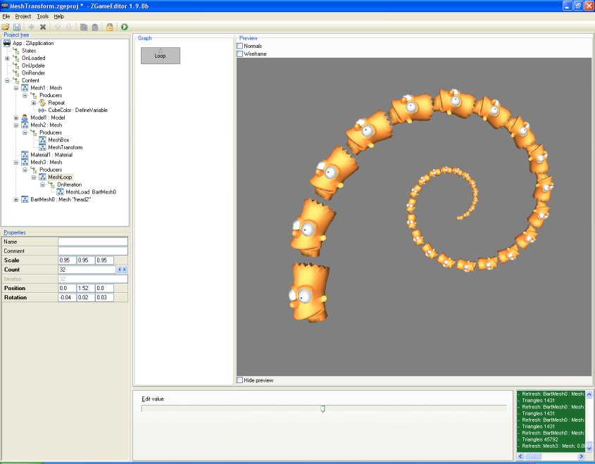Click the Position X field 0.0
Viewport: 595px width, 464px height.
[x=67, y=288]
